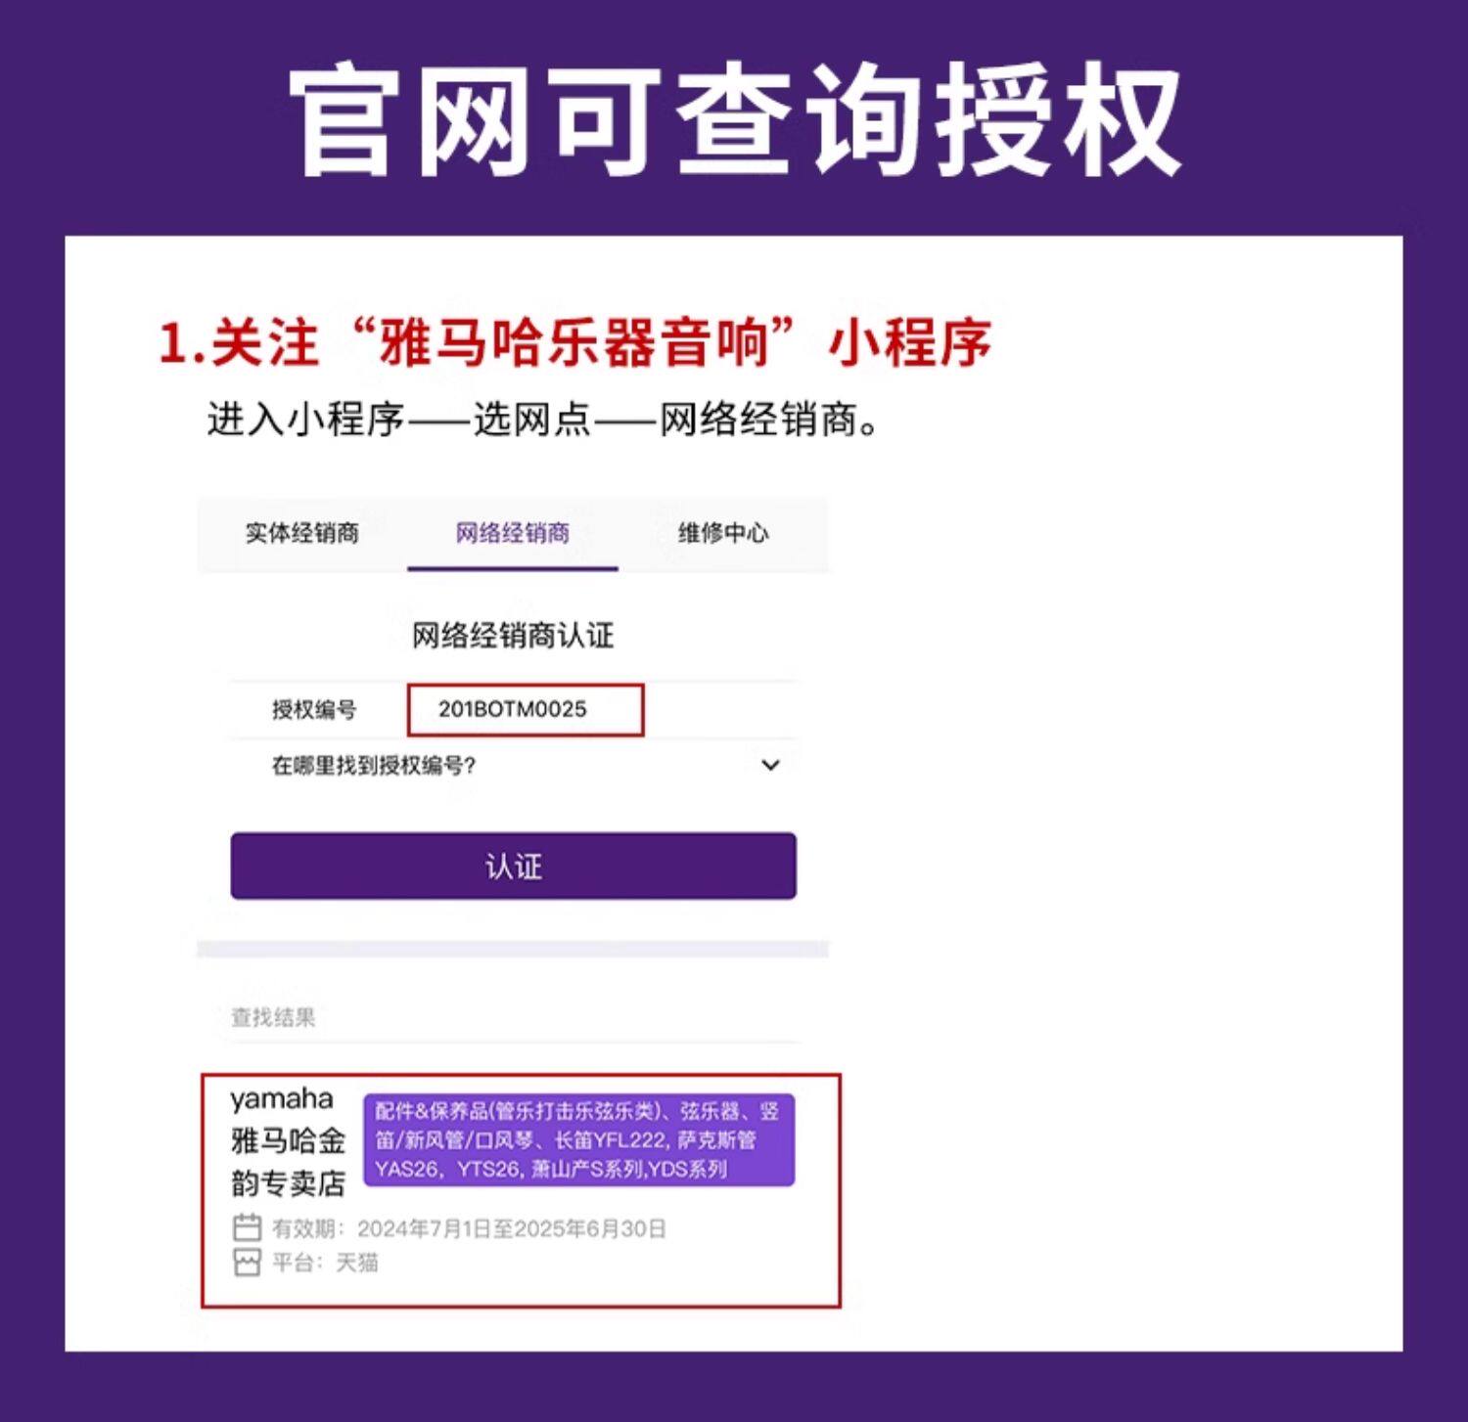Screen dimensions: 1468x1422
Task: Click the 在哪里找到授权编号? question text
Action: pyautogui.click(x=374, y=766)
